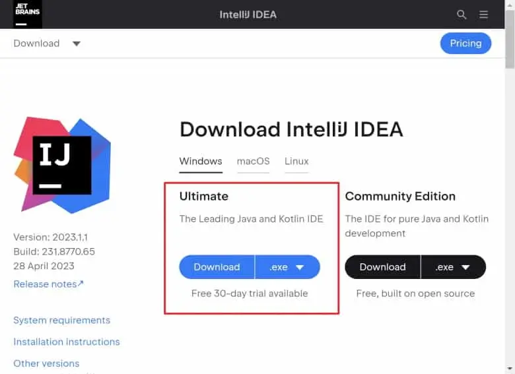Image resolution: width=515 pixels, height=374 pixels.
Task: Click the Pricing button
Action: coord(465,44)
